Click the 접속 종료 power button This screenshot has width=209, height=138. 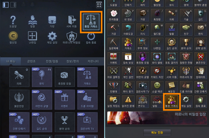pos(91,38)
